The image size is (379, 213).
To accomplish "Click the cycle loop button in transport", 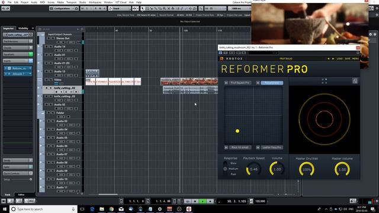I will point(188,201).
